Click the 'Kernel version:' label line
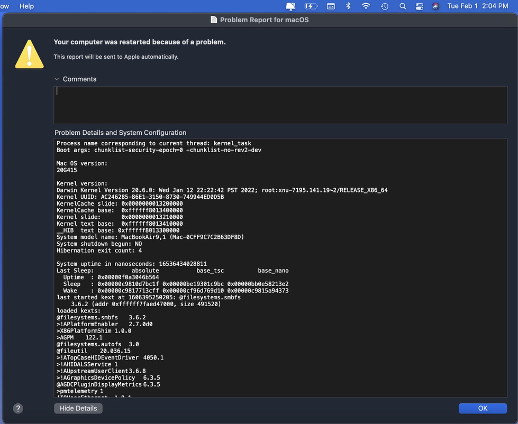Viewport: 518px width, 424px height. pos(82,183)
